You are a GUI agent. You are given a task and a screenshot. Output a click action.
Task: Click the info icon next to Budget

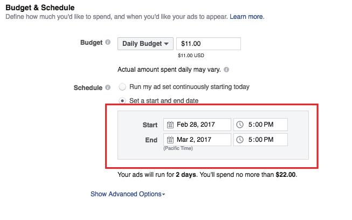[108, 43]
